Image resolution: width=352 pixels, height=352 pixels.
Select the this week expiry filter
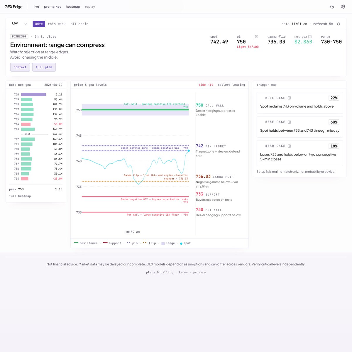pyautogui.click(x=57, y=24)
